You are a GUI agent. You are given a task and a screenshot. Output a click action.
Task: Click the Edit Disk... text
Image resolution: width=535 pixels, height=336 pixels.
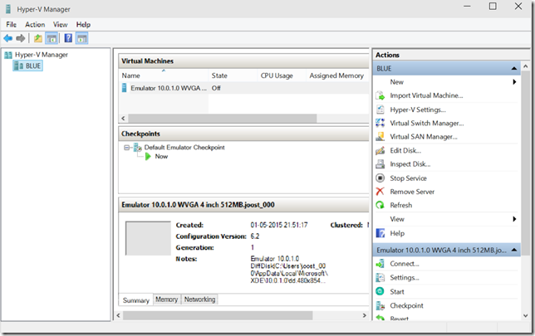click(x=405, y=151)
